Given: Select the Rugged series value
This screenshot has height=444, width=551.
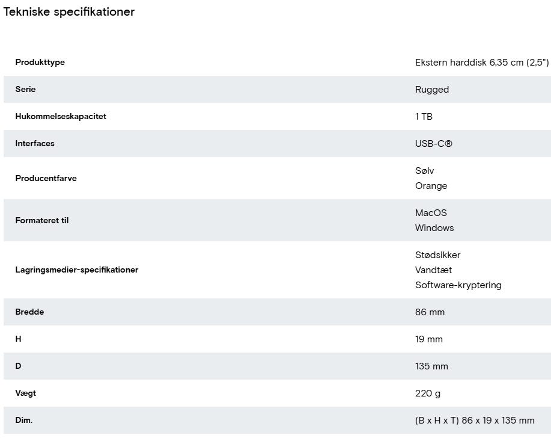Looking at the screenshot, I should coord(431,90).
